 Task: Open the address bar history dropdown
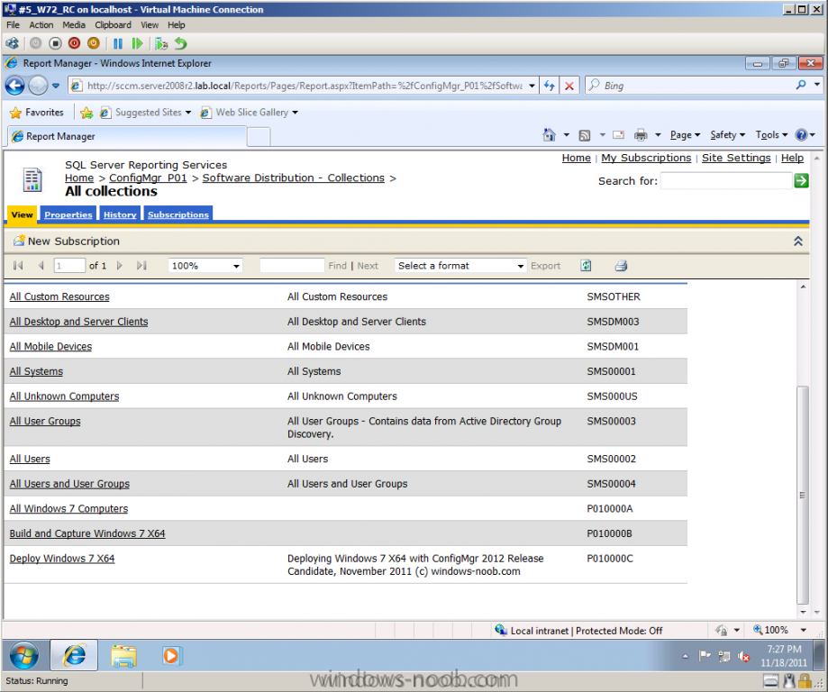tap(532, 86)
